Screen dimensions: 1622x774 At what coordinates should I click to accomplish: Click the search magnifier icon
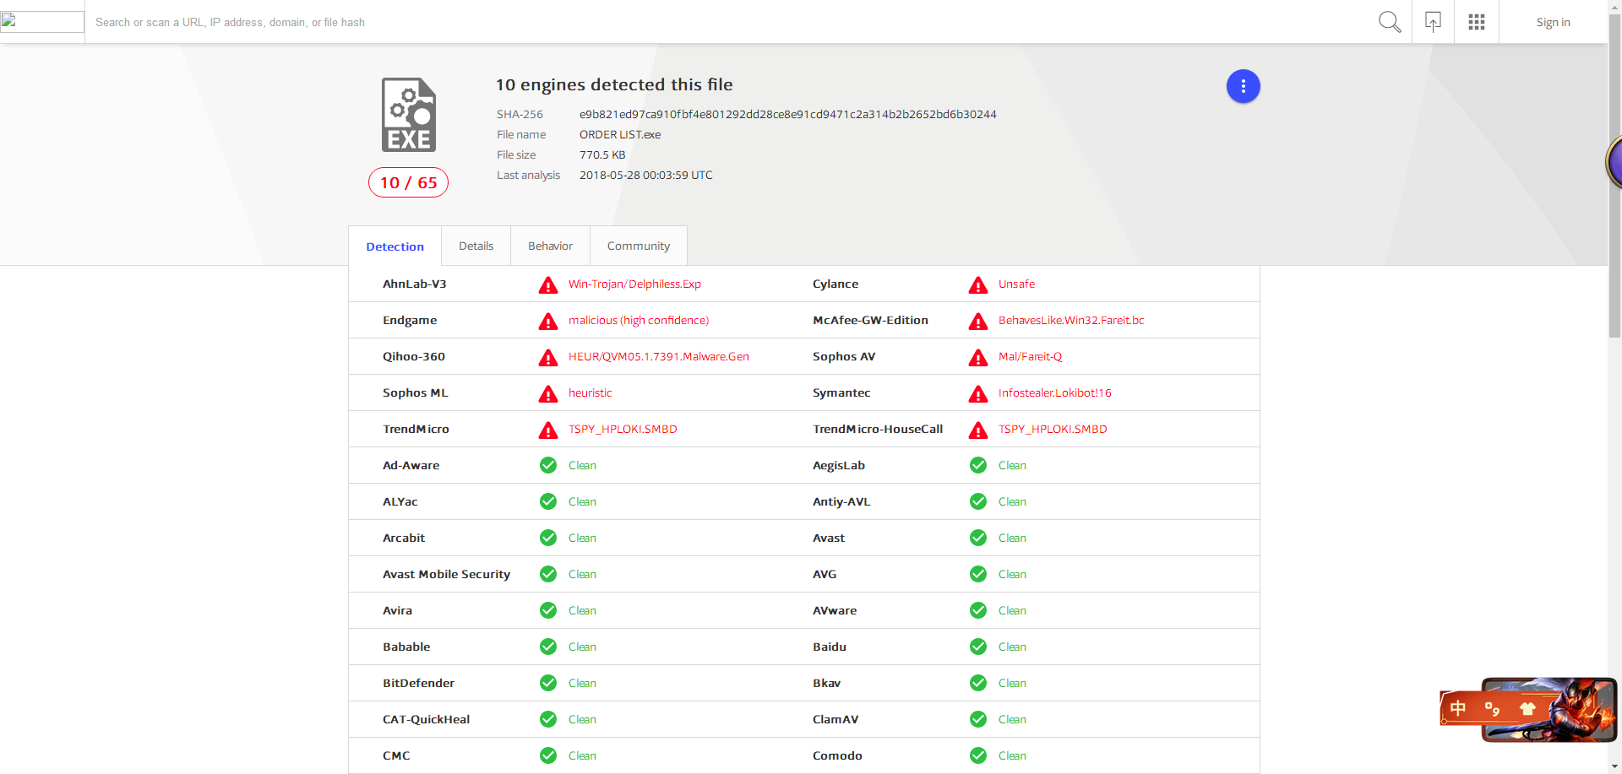(x=1390, y=22)
